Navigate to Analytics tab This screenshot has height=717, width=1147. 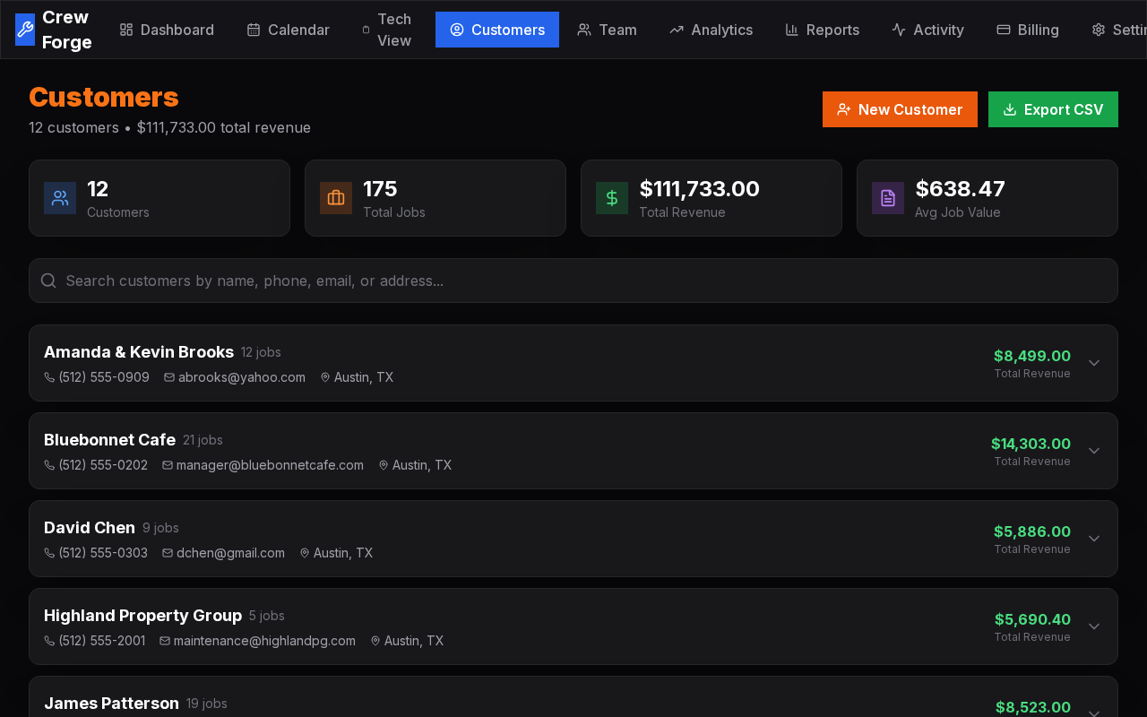pos(711,30)
